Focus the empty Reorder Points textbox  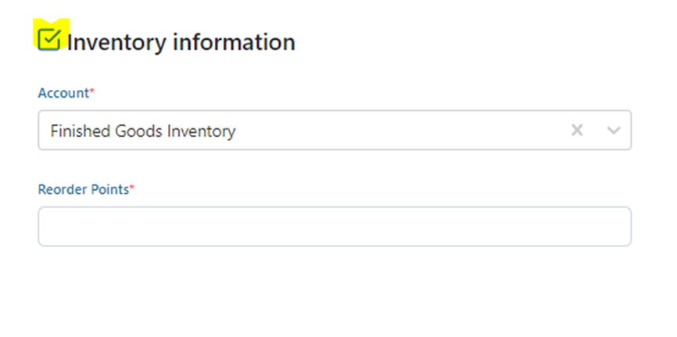tap(335, 227)
